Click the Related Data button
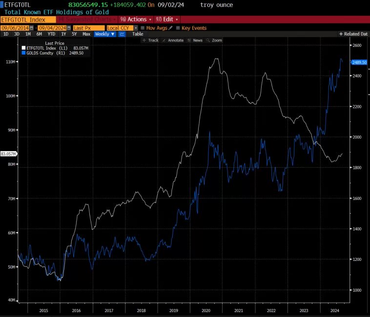The height and width of the screenshot is (317, 370). 353,34
